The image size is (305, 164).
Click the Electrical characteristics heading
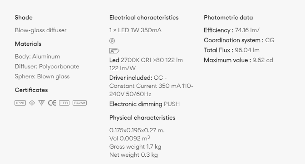[144, 18]
